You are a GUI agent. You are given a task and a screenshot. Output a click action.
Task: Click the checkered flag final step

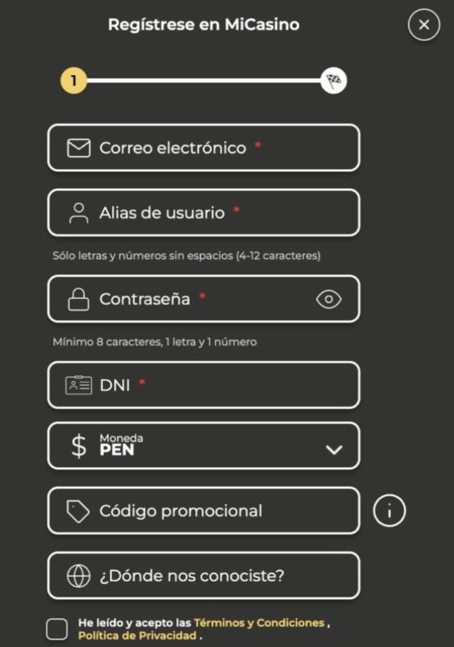333,81
